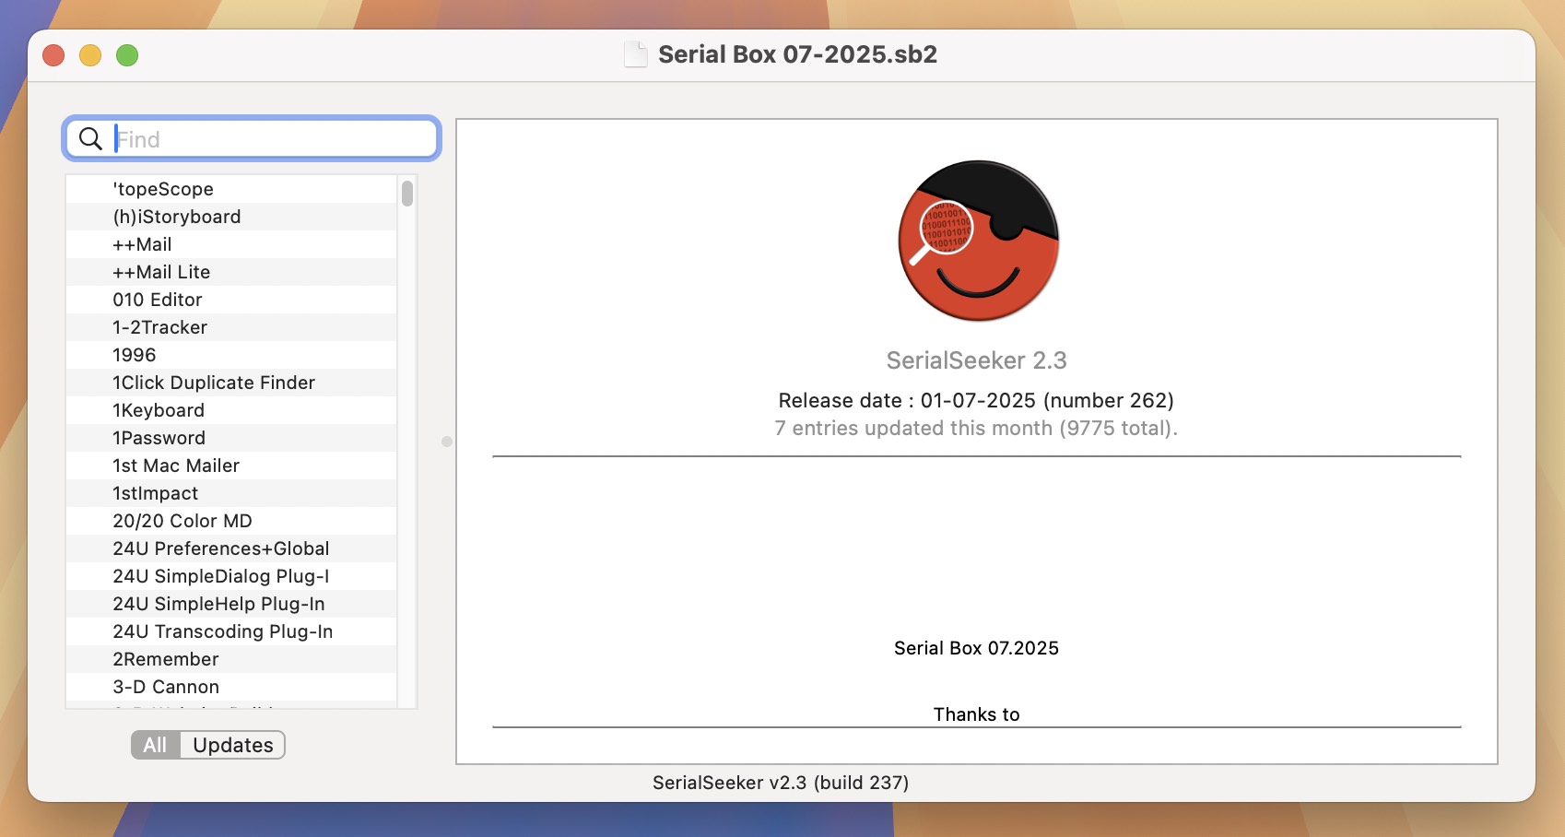
Task: Select 24U SimpleDialog Plug-I entry
Action: [231, 576]
